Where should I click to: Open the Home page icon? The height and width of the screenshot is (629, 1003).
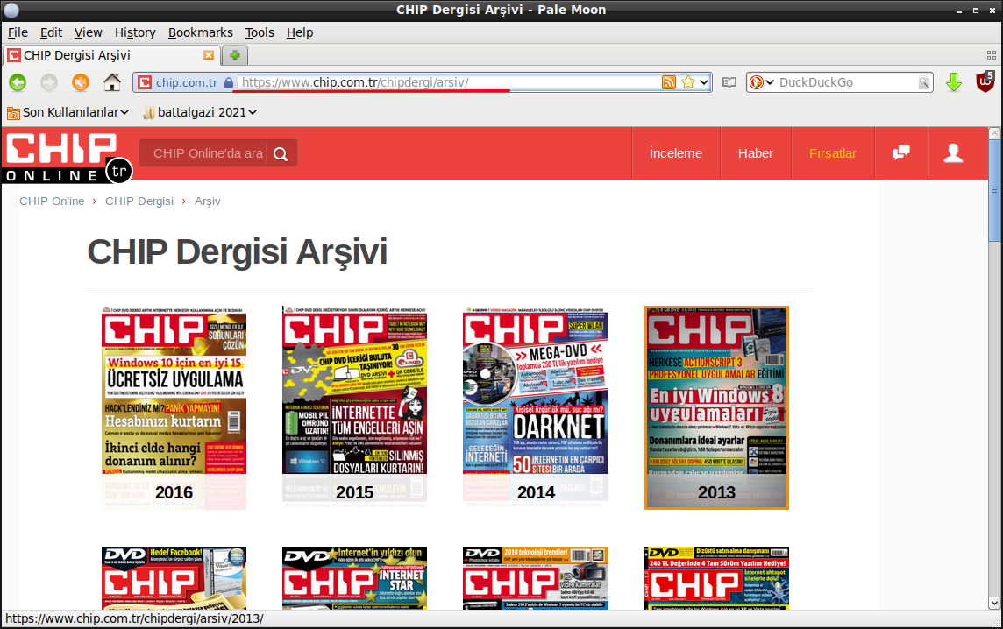tap(112, 82)
